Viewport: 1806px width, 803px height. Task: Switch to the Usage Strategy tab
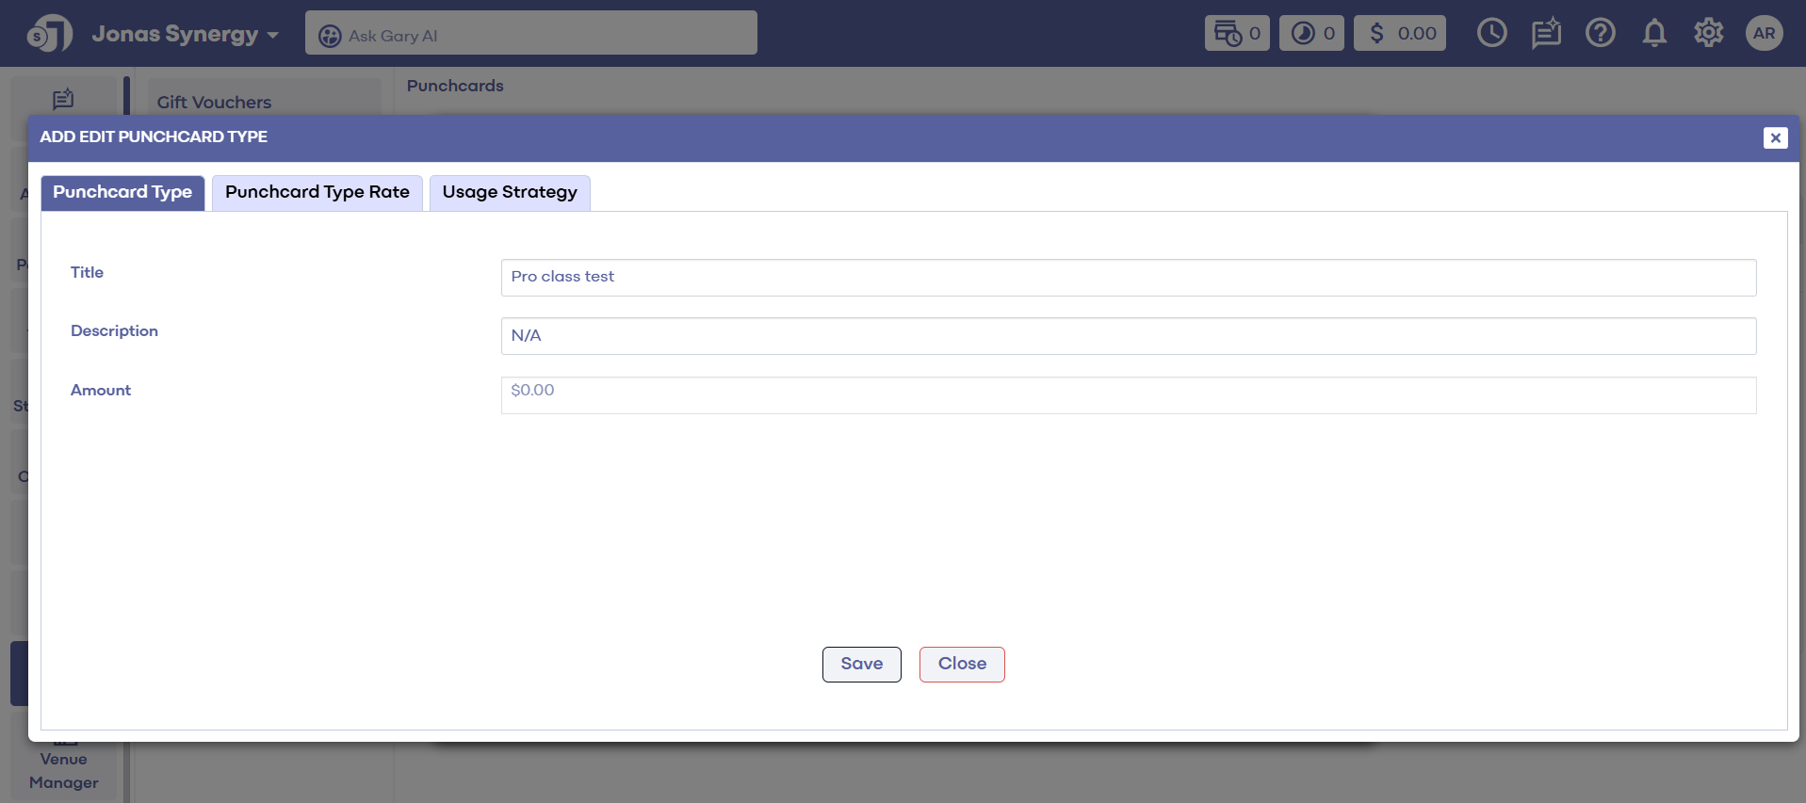pyautogui.click(x=510, y=192)
